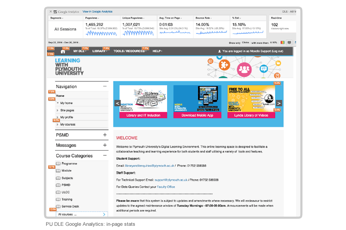Click the blue speech keyboard icon in the banner
Screen dimensions: 346x230
[263, 68]
